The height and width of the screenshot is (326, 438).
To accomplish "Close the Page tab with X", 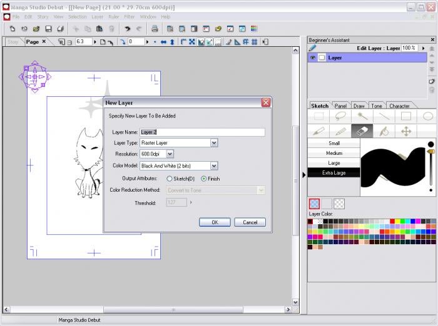I will (44, 42).
